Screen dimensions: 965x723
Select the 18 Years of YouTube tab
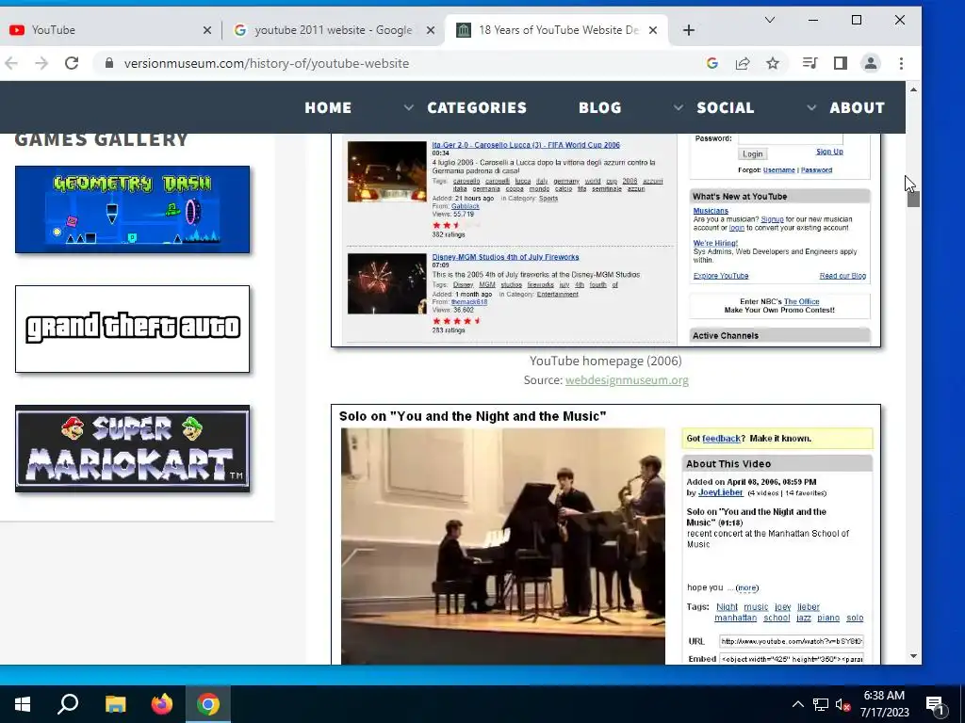pos(557,30)
